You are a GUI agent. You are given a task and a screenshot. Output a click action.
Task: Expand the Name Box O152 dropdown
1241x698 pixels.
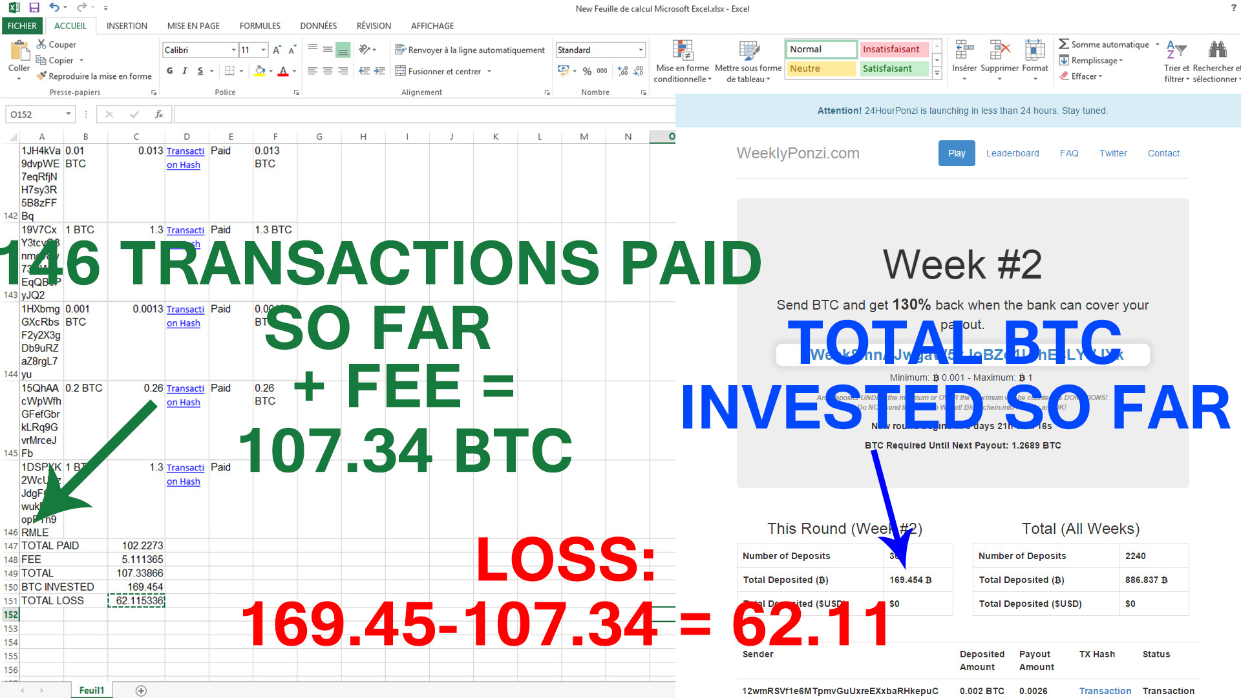click(x=68, y=114)
